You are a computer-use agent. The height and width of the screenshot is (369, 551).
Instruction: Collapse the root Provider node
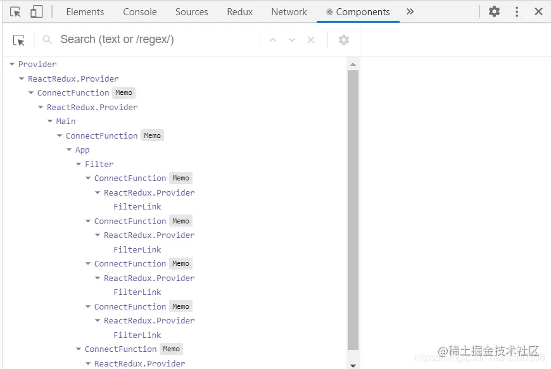point(12,65)
